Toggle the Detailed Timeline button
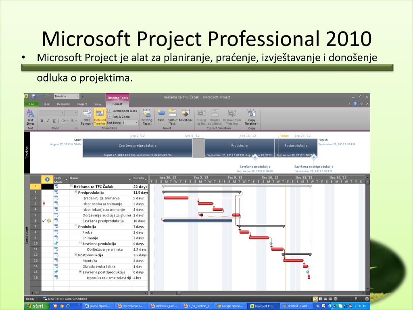The image size is (413, 310). (x=100, y=117)
